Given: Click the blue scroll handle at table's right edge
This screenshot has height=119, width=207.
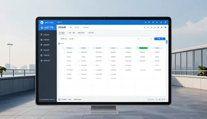Looking at the screenshot, I should [x=167, y=42].
